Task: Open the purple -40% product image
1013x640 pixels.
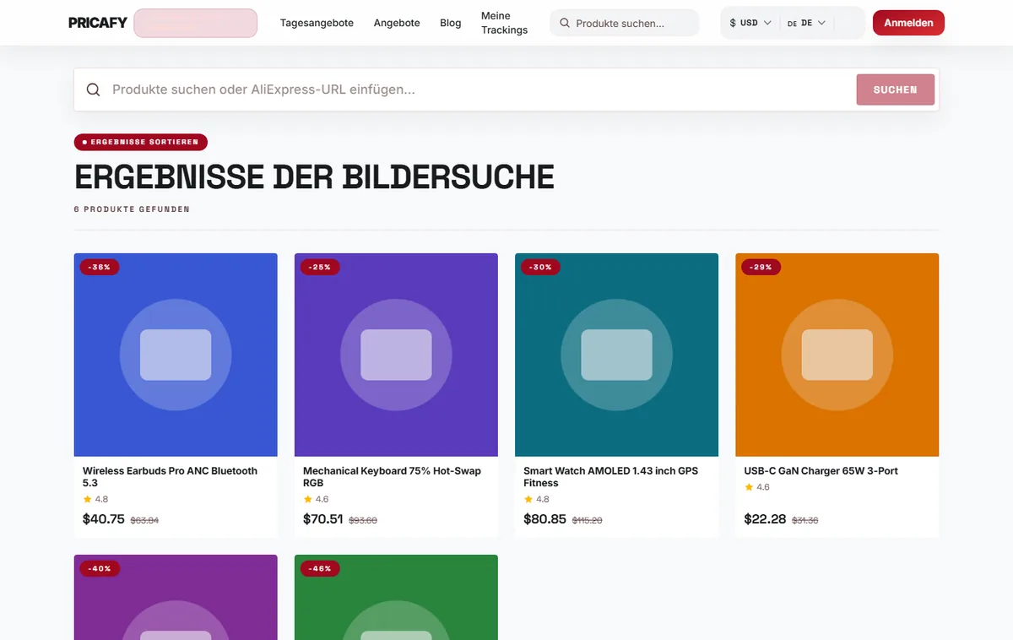Action: point(176,597)
